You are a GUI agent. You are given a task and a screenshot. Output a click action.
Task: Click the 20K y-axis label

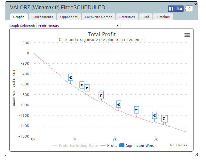point(26,43)
